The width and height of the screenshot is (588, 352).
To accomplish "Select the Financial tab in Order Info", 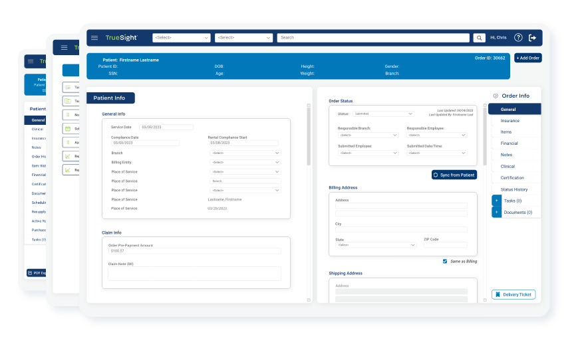I will [x=510, y=143].
